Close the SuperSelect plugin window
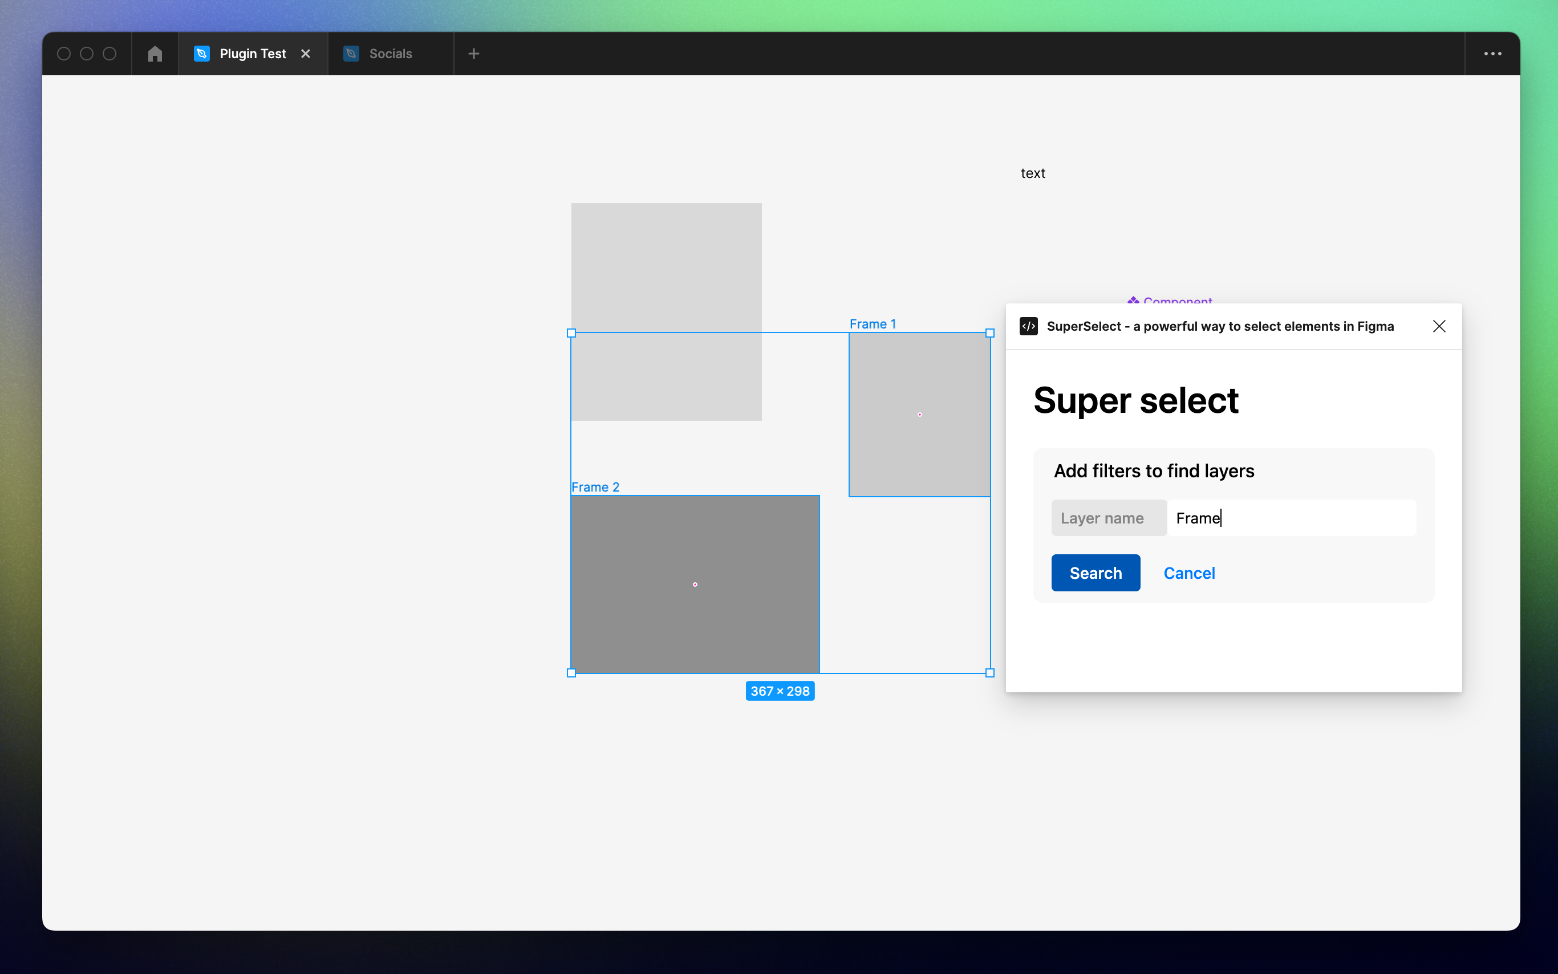The width and height of the screenshot is (1558, 974). pyautogui.click(x=1439, y=326)
